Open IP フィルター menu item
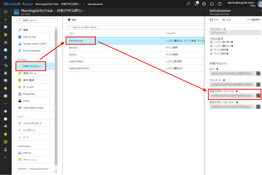Screen dimensions: 262x175 (35, 87)
